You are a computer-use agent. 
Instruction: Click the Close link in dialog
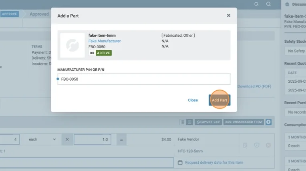pyautogui.click(x=193, y=100)
